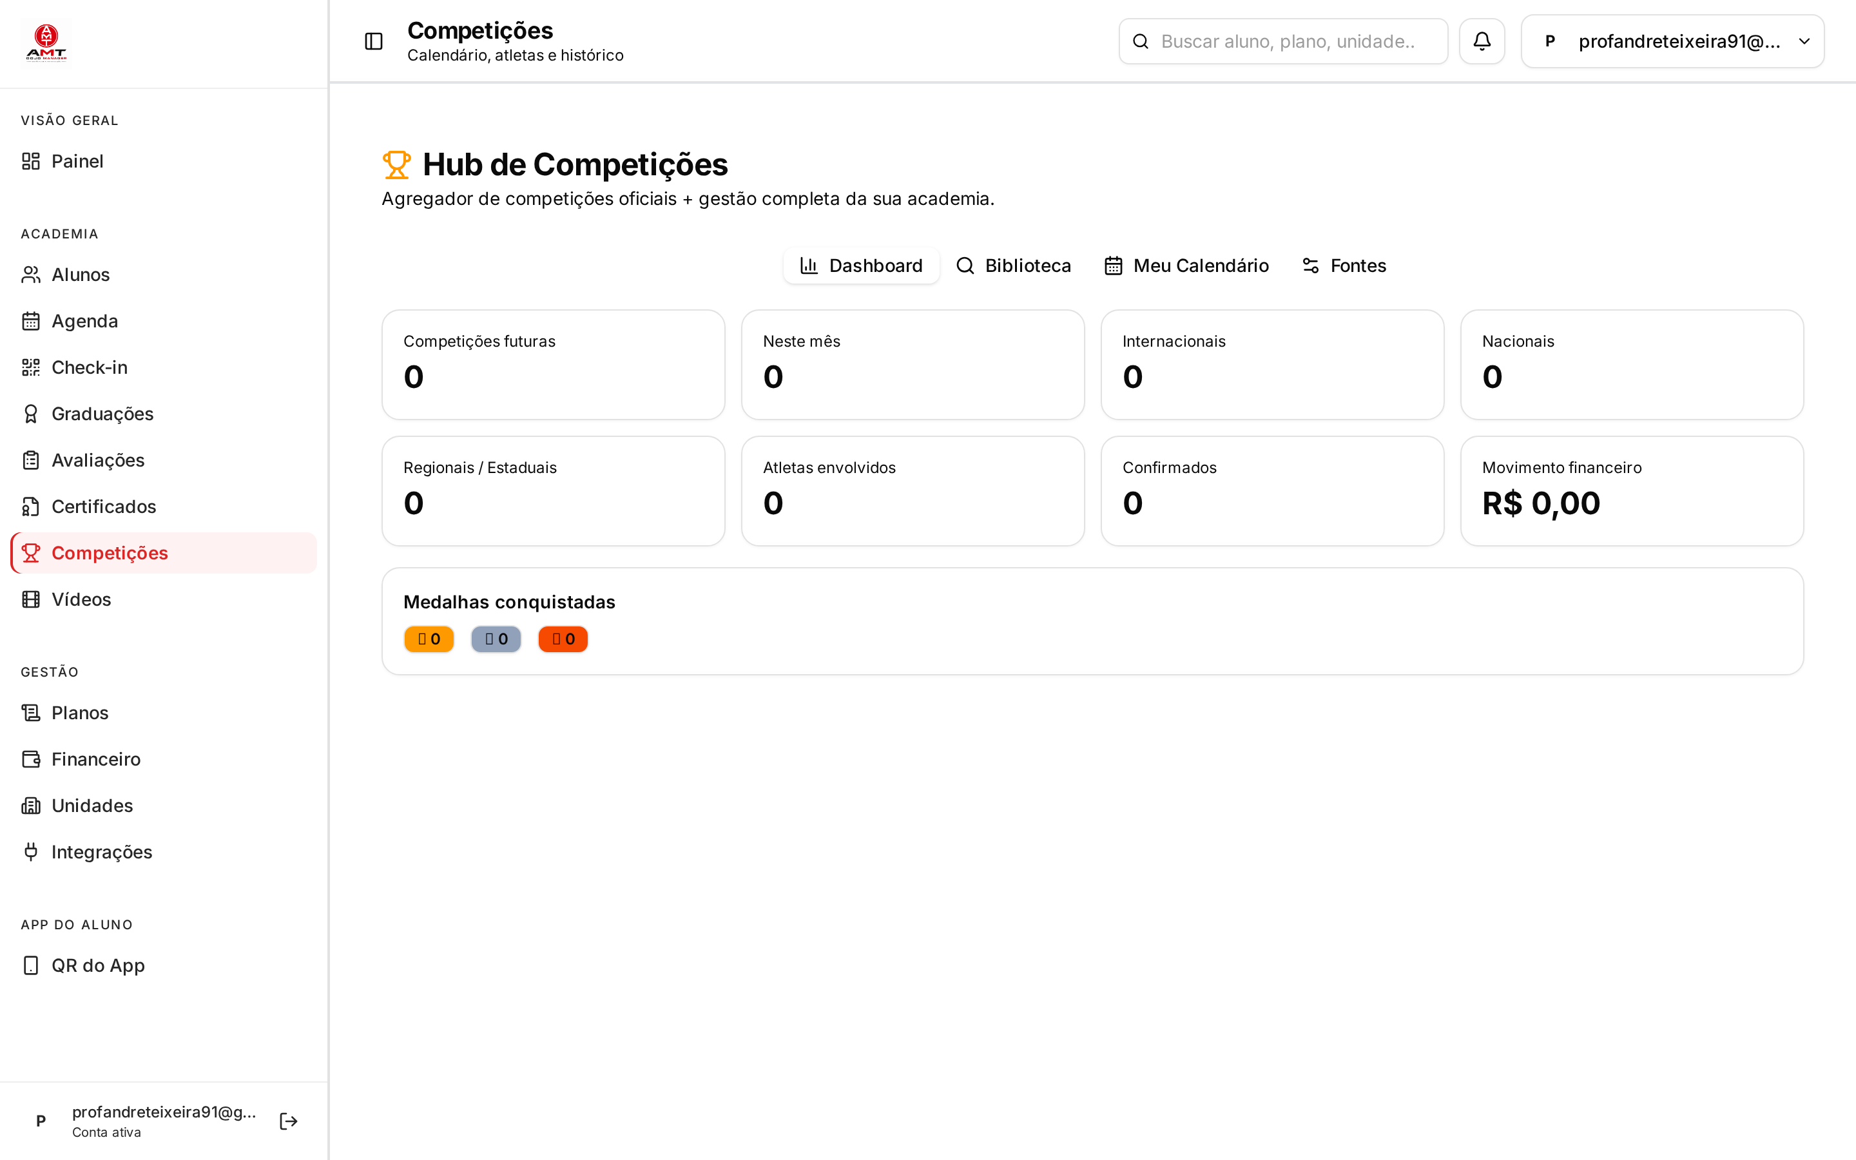Click the Regionais / Estaduais card
The width and height of the screenshot is (1856, 1160).
pos(553,491)
